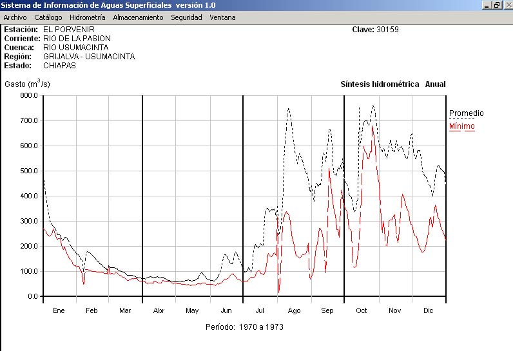Screen dimensions: 513x351
Task: Click the Clave 30159 field
Action: tap(375, 30)
